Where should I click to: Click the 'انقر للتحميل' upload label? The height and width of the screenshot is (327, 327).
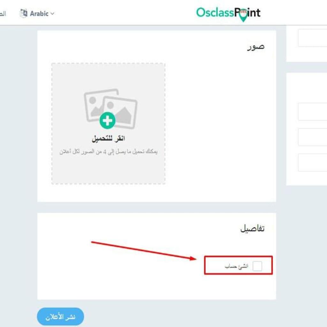pos(109,139)
